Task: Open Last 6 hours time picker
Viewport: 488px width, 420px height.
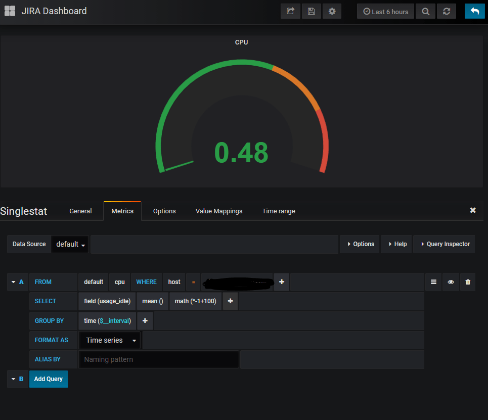Action: (x=385, y=11)
